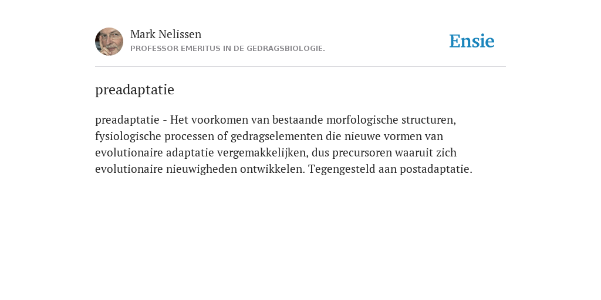This screenshot has width=601, height=300.
Task: Click the word 'preadaptatie' starting the definition
Action: click(x=127, y=121)
